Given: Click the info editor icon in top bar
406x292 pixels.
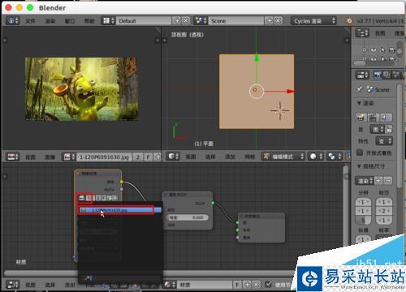Looking at the screenshot, I should pyautogui.click(x=12, y=21).
